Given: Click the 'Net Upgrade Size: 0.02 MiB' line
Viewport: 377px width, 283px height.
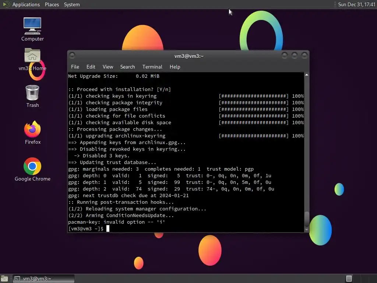Looking at the screenshot, I should coord(114,76).
